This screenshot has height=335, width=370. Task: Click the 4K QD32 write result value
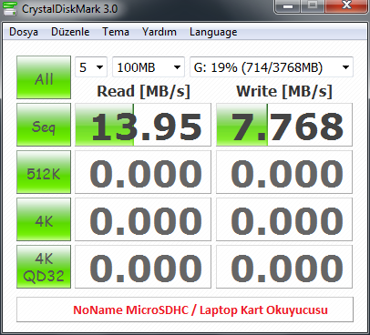coord(284,267)
